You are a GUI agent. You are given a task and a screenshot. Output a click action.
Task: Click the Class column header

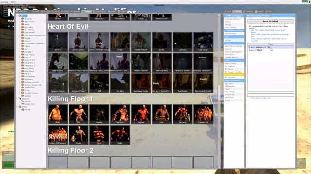pyautogui.click(x=271, y=45)
